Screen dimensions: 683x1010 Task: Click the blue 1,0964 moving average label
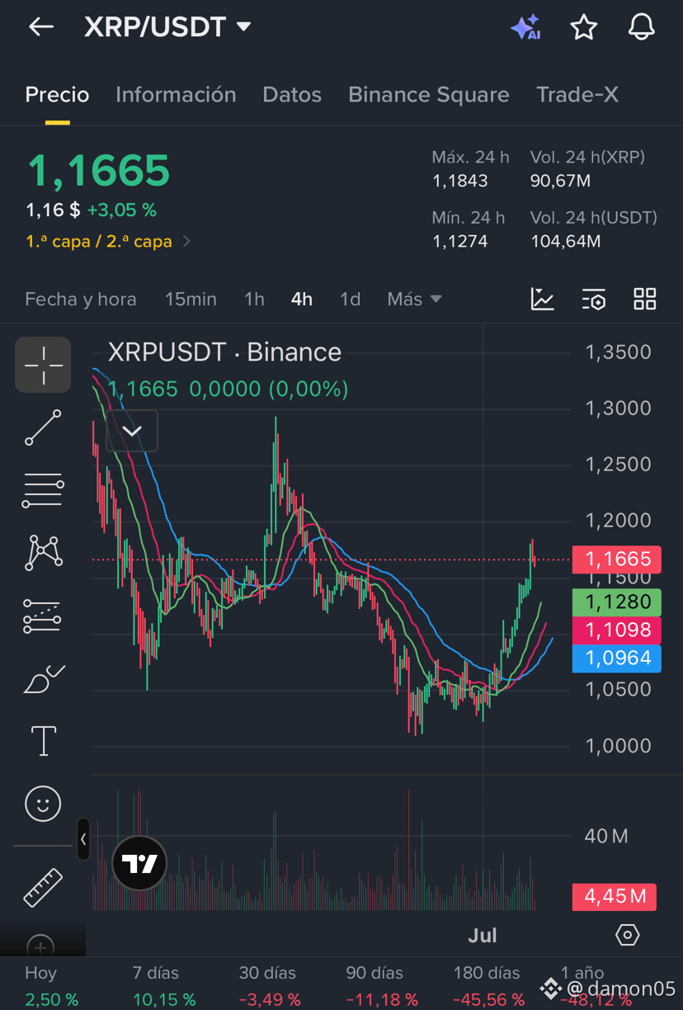tap(617, 658)
